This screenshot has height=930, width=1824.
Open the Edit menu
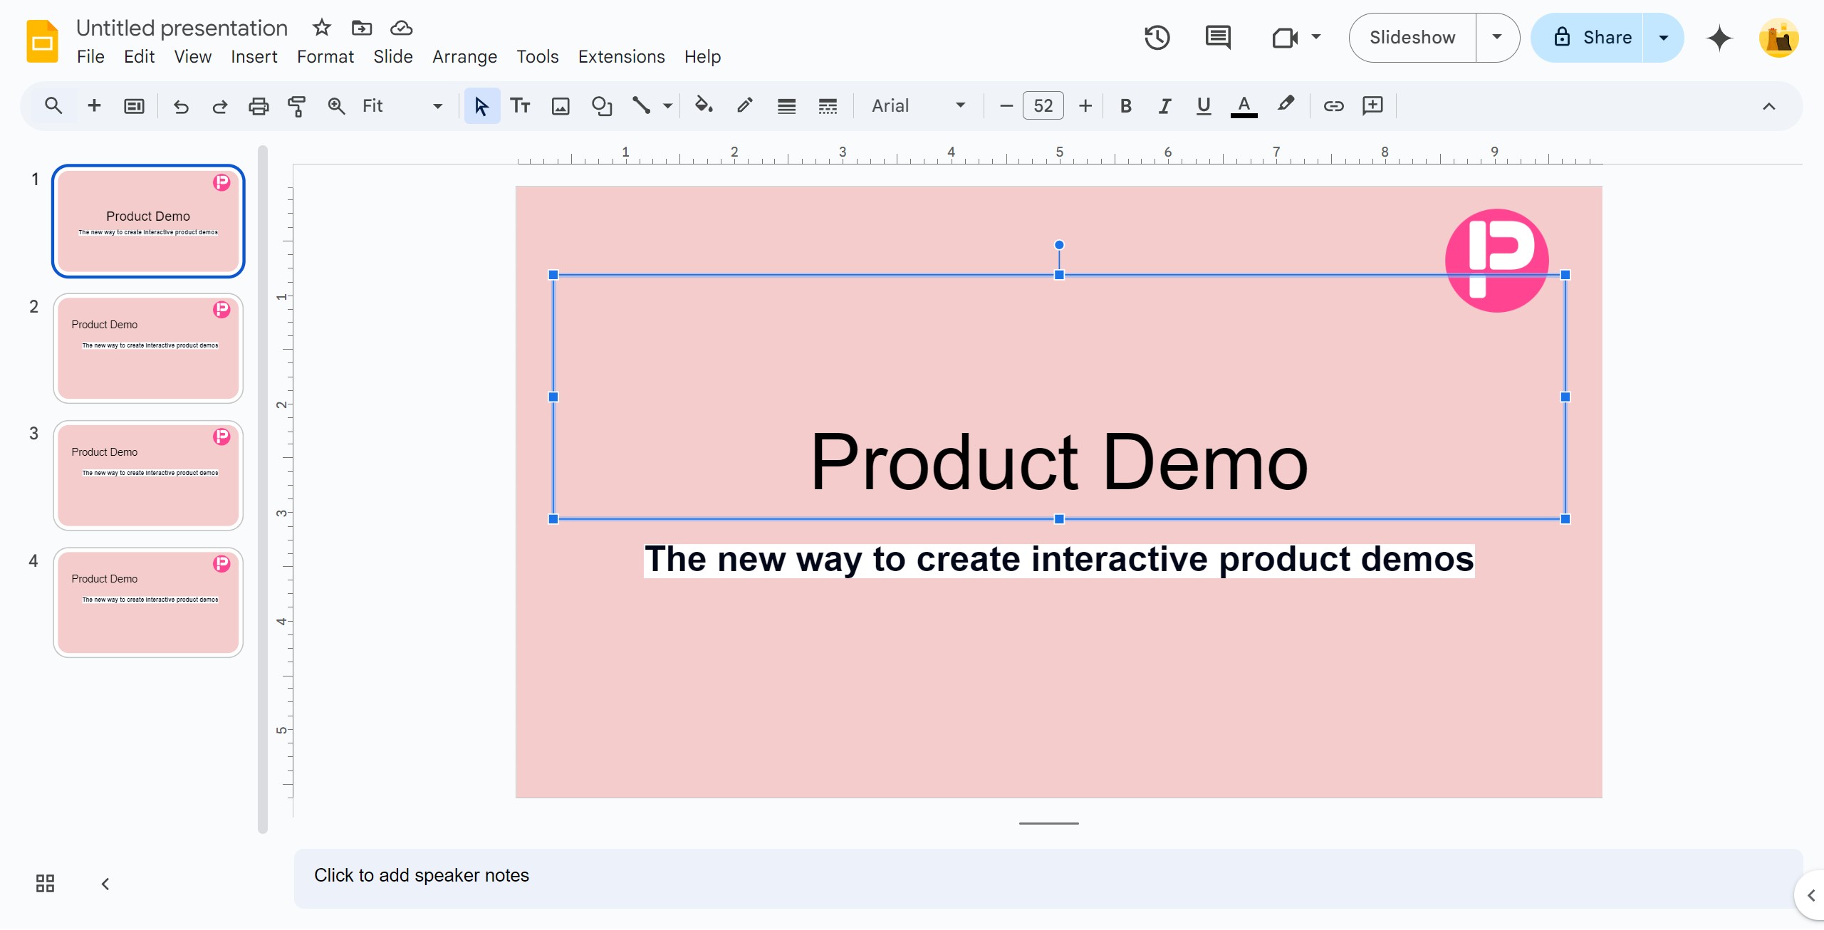(x=139, y=56)
